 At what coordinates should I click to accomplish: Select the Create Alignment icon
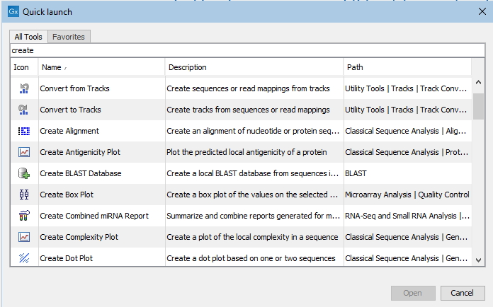click(24, 131)
